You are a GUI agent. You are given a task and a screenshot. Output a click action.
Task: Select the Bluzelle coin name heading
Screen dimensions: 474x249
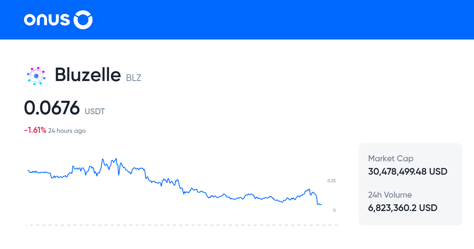point(87,75)
